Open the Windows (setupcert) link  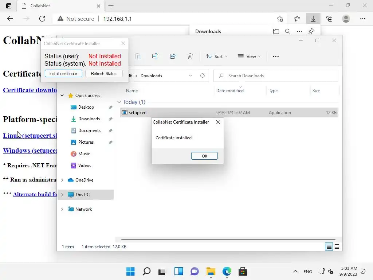[30, 151]
